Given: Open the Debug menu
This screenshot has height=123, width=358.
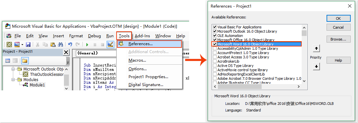Looking at the screenshot, I should point(94,36).
